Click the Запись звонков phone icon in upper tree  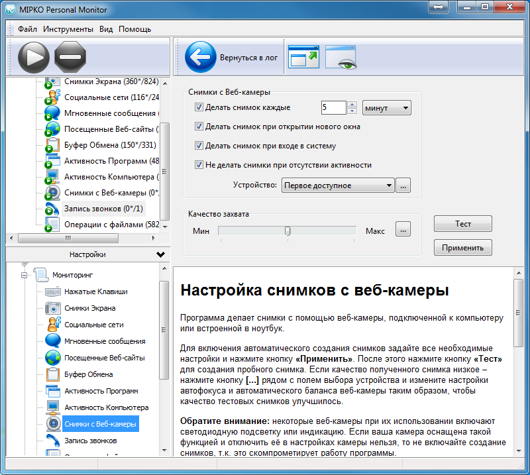click(52, 209)
